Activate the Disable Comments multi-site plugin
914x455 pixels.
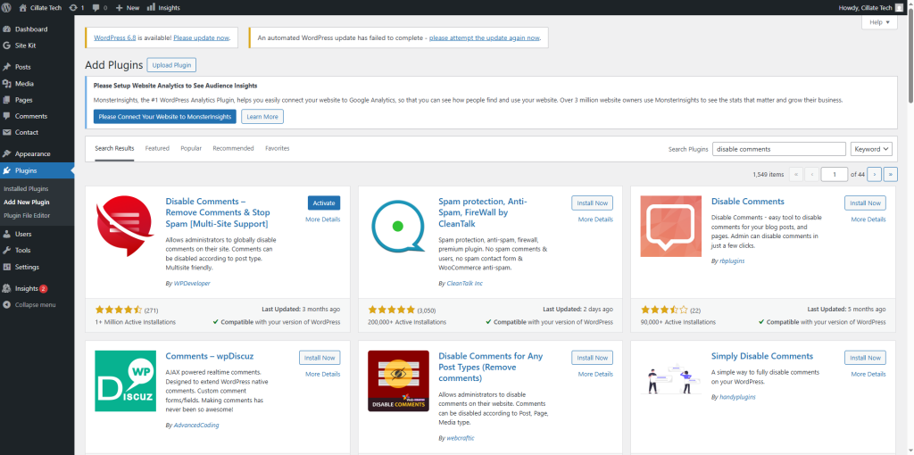click(323, 203)
